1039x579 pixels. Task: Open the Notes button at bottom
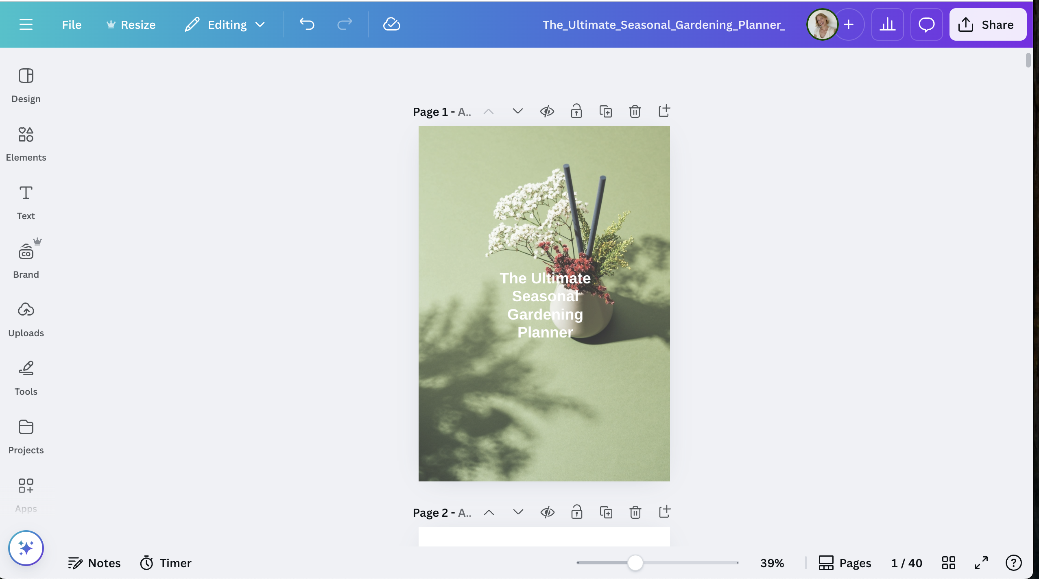pos(94,563)
